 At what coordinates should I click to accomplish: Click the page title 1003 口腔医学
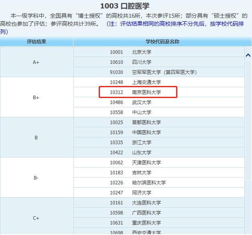click(x=125, y=6)
